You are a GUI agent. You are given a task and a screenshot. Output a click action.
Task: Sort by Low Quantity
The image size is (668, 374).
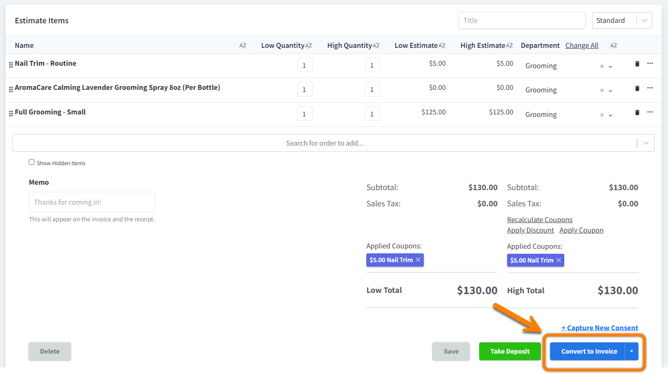(x=308, y=45)
